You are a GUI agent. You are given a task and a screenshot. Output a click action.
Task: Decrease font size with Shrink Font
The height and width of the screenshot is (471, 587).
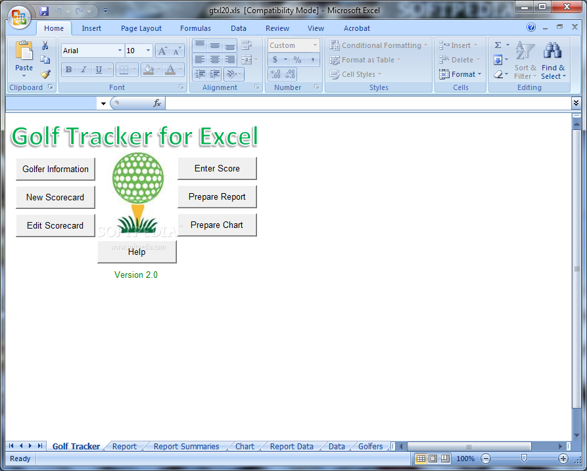(176, 51)
